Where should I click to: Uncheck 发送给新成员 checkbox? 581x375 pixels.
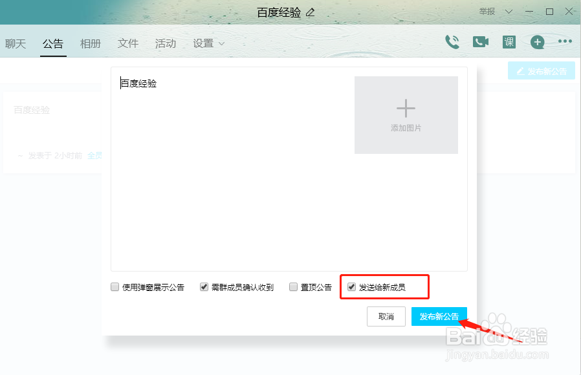tap(351, 287)
